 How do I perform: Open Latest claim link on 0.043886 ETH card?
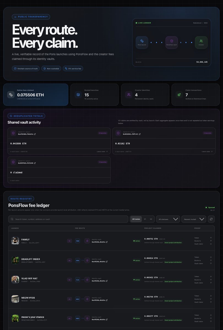102,151
